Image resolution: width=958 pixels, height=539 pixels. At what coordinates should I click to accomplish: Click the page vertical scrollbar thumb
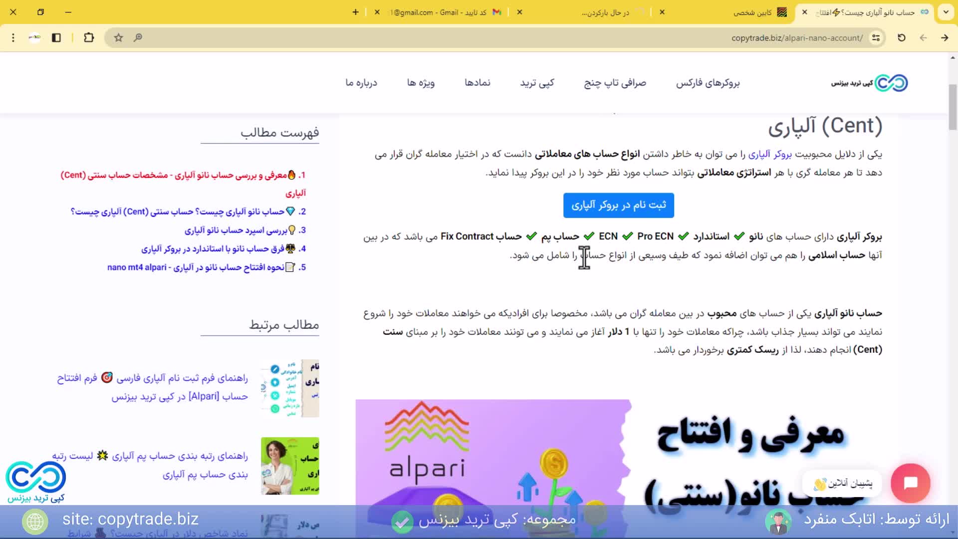pyautogui.click(x=953, y=107)
